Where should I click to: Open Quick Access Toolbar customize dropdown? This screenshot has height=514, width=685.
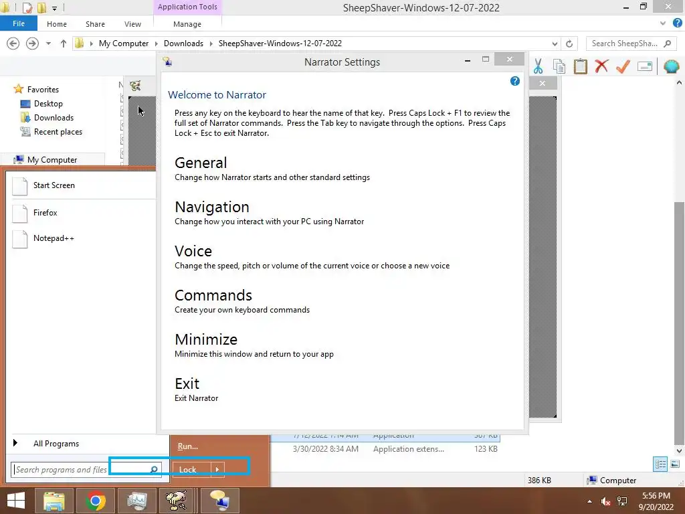coord(55,8)
